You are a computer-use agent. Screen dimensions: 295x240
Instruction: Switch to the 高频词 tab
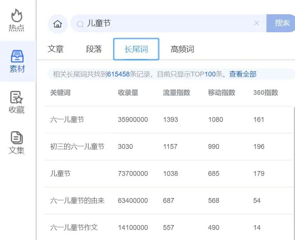coord(182,49)
